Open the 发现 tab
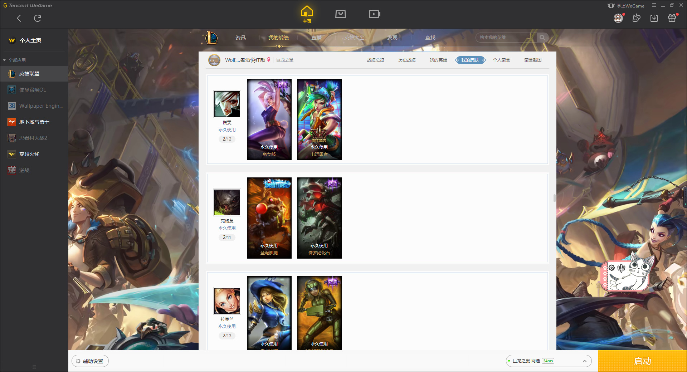 [x=392, y=38]
